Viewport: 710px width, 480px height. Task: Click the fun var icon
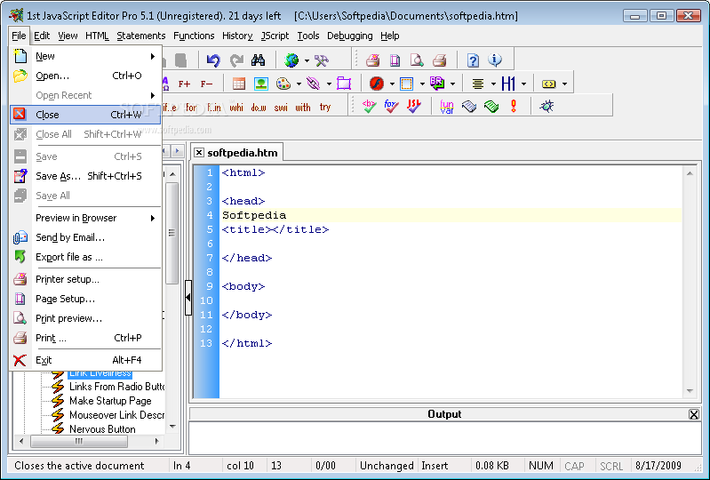click(446, 107)
